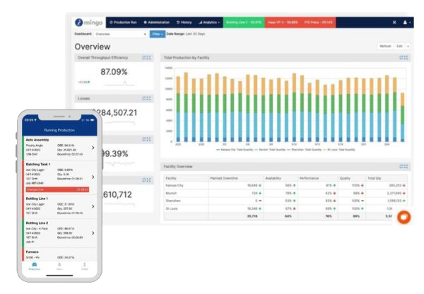Click the 284,507.21 losses value
424x294 pixels.
coord(114,113)
